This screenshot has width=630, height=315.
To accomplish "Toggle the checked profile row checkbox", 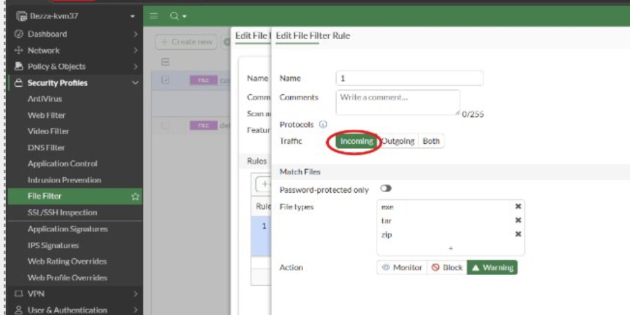I will click(x=165, y=80).
